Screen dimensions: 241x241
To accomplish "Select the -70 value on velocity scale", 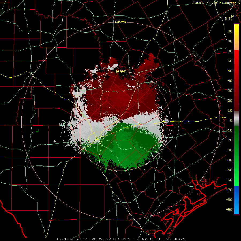I will click(229, 190).
